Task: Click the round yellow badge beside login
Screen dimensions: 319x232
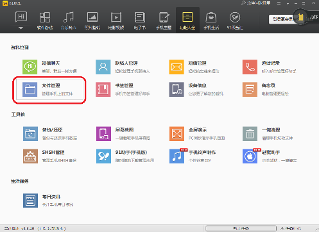Action: (300, 17)
